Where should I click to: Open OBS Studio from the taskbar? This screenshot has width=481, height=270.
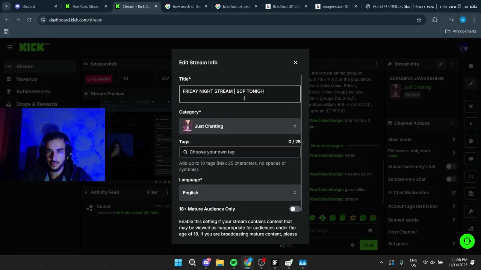pos(261,262)
